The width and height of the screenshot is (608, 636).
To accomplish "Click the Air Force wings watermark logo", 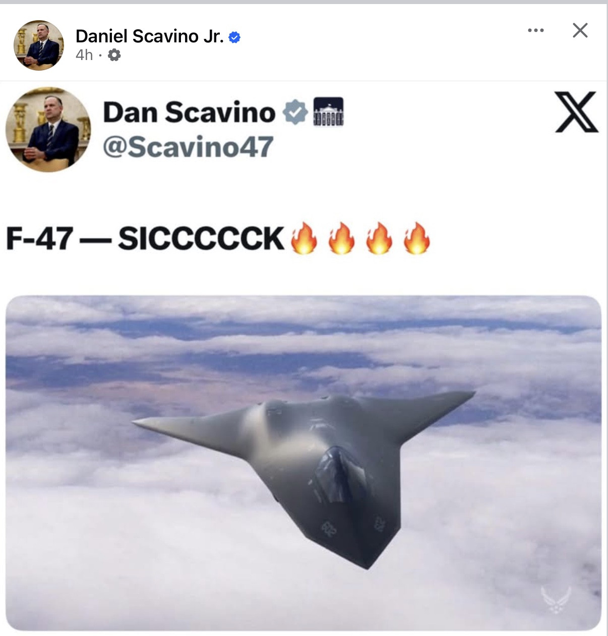I will coord(556,600).
